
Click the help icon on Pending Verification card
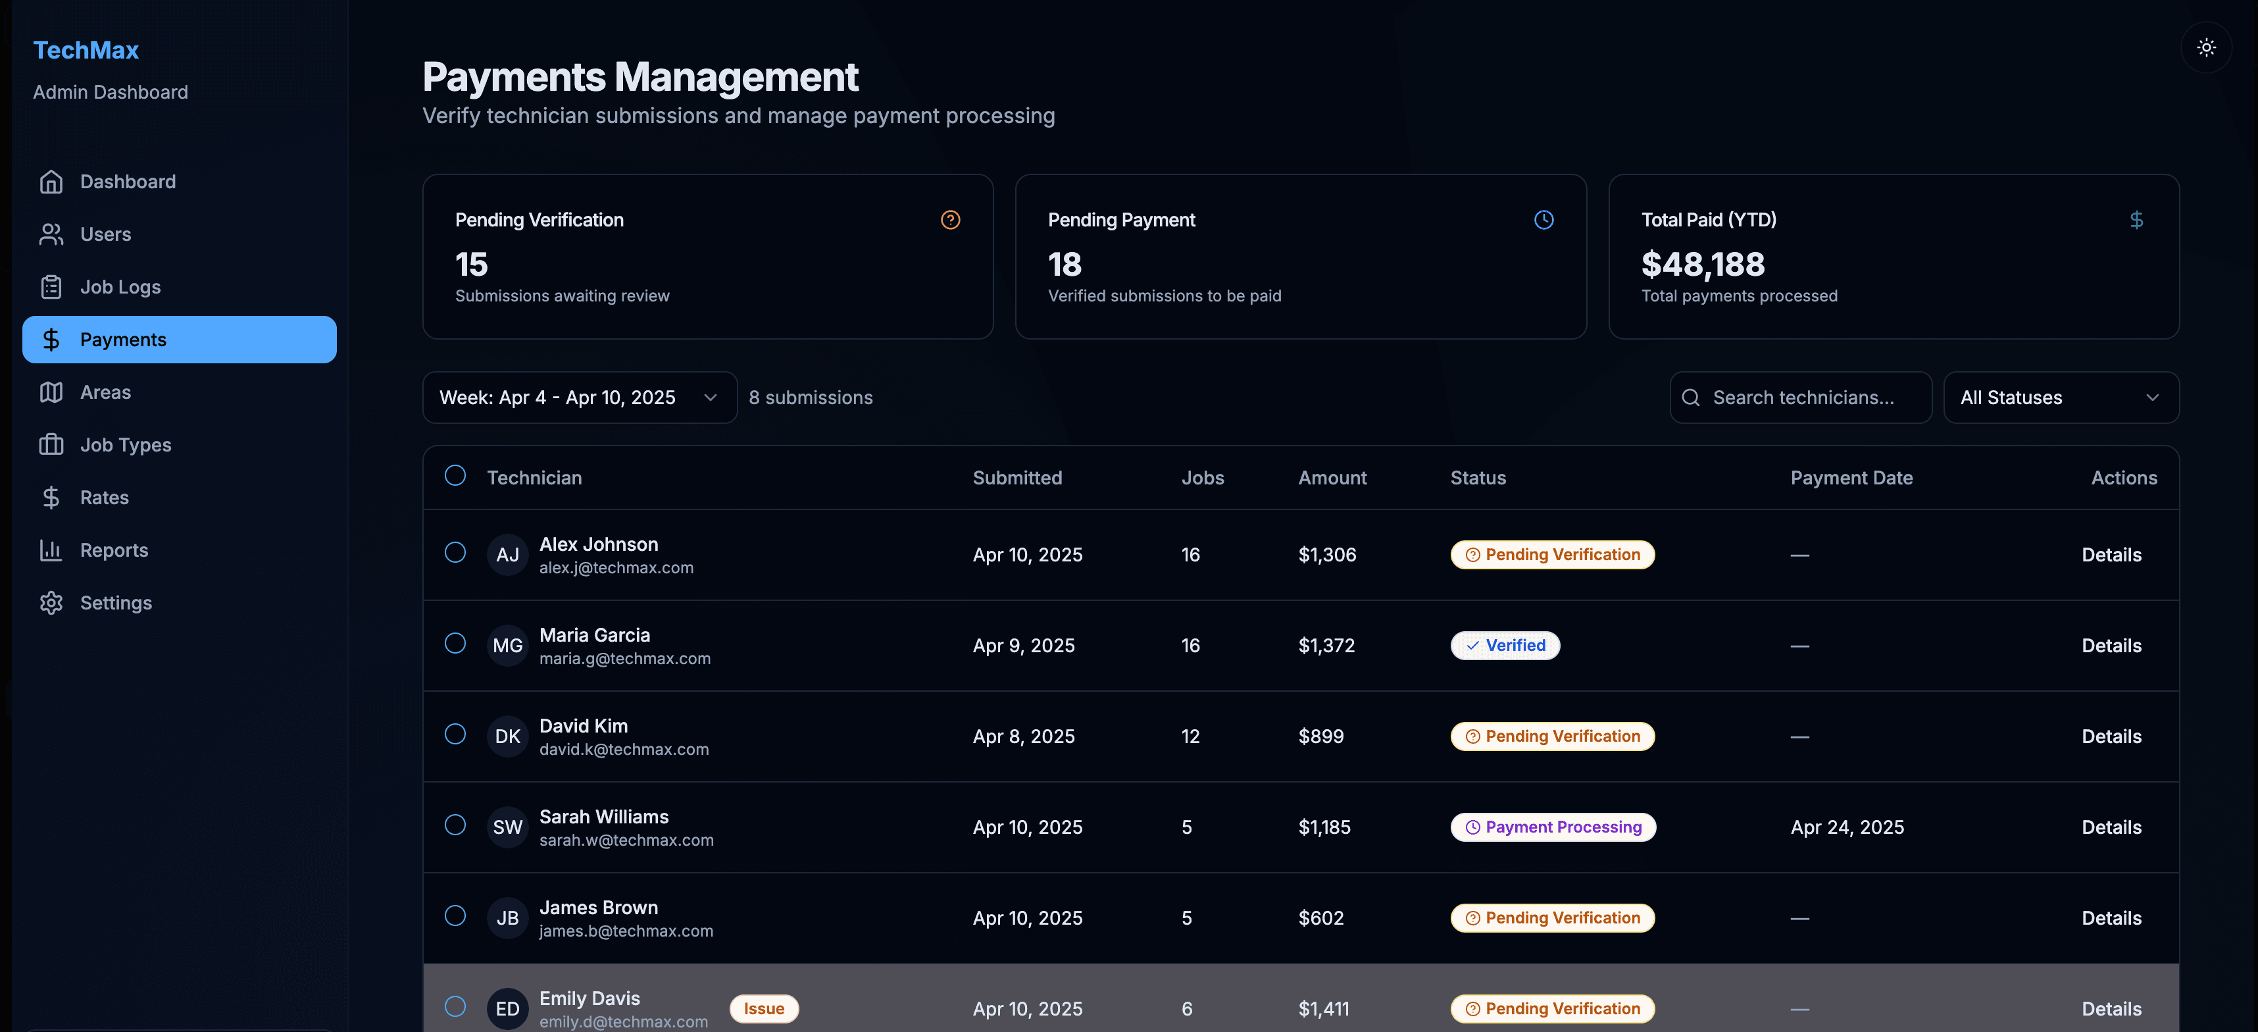coord(950,220)
